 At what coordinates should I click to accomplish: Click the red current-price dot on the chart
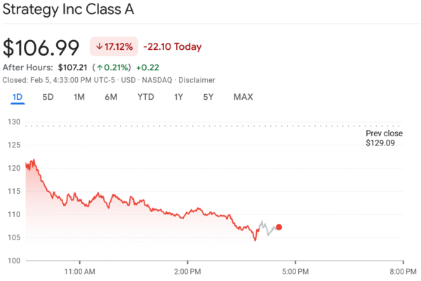pyautogui.click(x=279, y=227)
